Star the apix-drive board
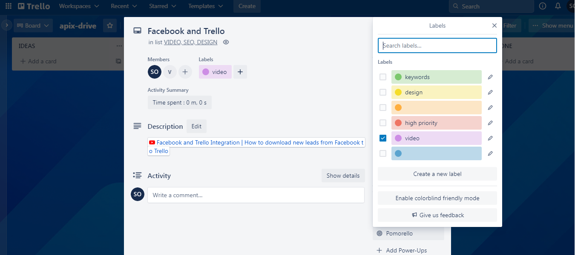575x255 pixels. point(109,25)
